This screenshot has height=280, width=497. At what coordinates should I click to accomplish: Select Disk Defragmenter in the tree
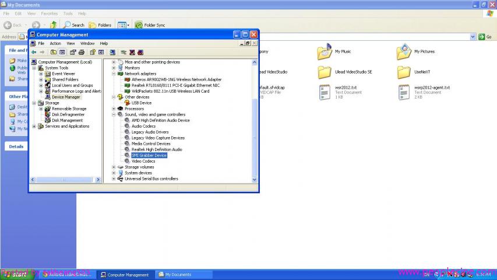68,114
